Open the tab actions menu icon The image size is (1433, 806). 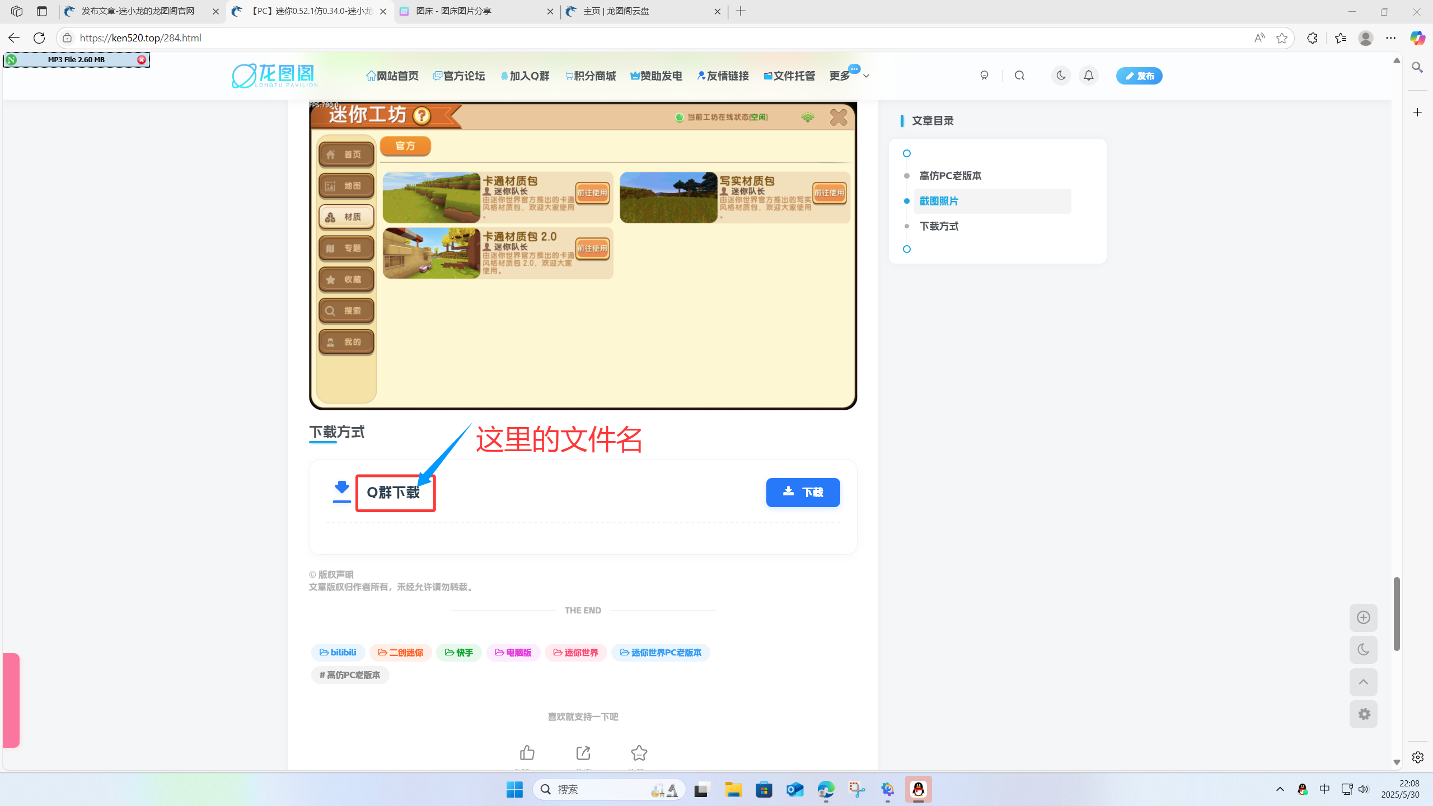pos(42,11)
